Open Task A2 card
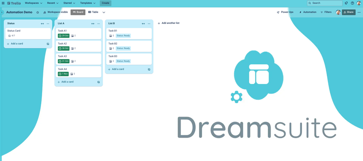This screenshot has width=363, height=161. 78,46
